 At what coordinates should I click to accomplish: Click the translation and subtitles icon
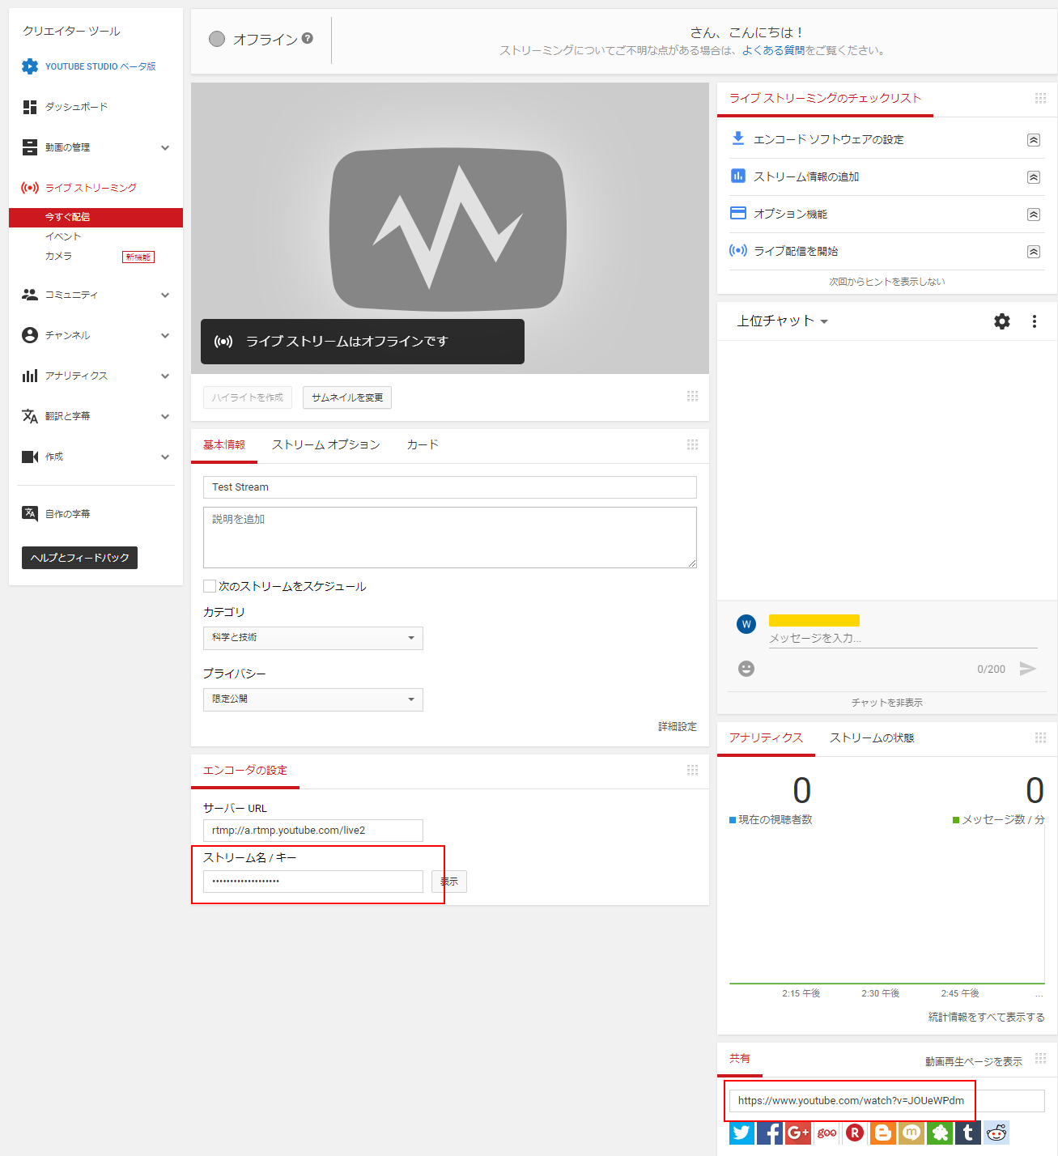point(30,416)
